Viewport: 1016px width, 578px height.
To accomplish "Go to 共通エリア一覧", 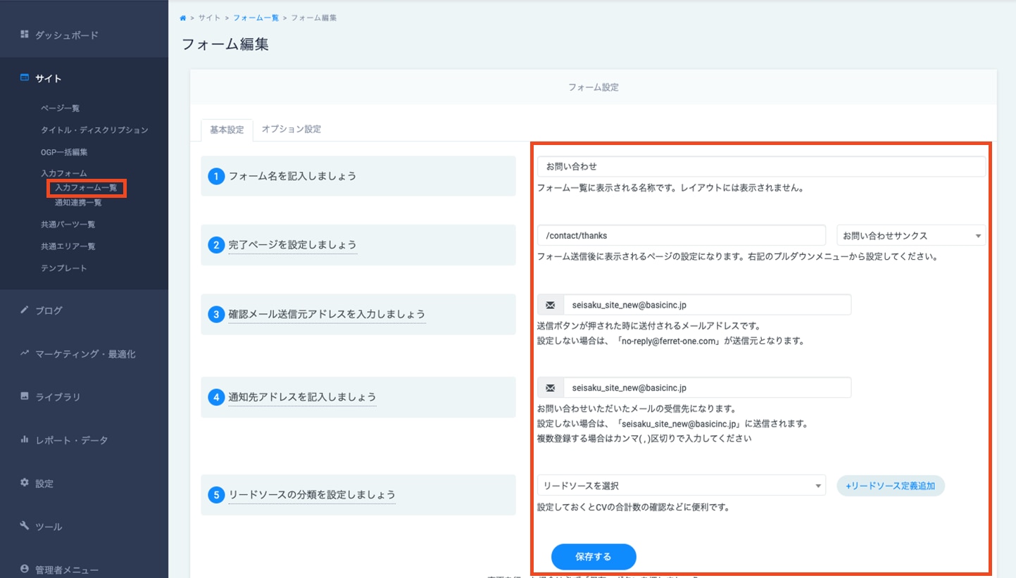I will click(68, 246).
